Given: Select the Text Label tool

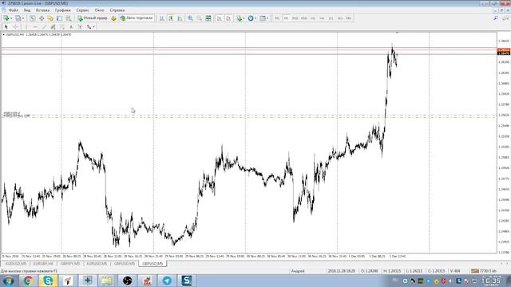Looking at the screenshot, I should point(80,27).
